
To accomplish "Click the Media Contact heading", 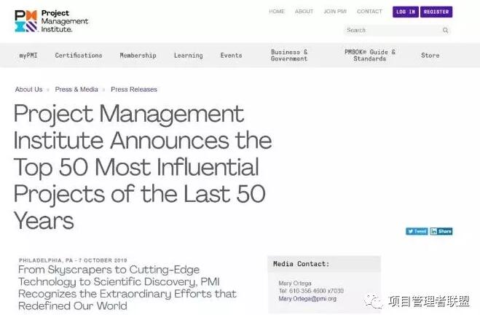I will pos(302,264).
